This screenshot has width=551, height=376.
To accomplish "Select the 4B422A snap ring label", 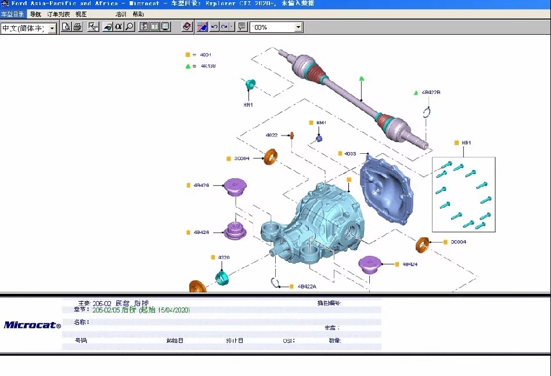I will click(307, 286).
